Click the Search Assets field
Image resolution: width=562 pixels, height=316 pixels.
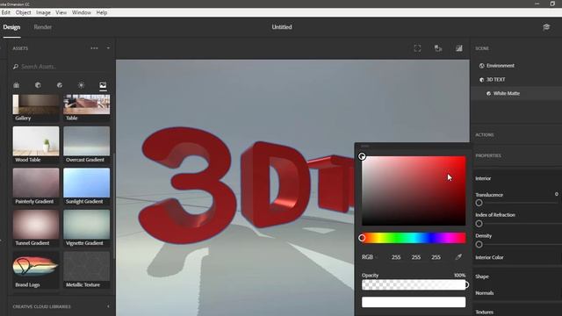(x=61, y=67)
